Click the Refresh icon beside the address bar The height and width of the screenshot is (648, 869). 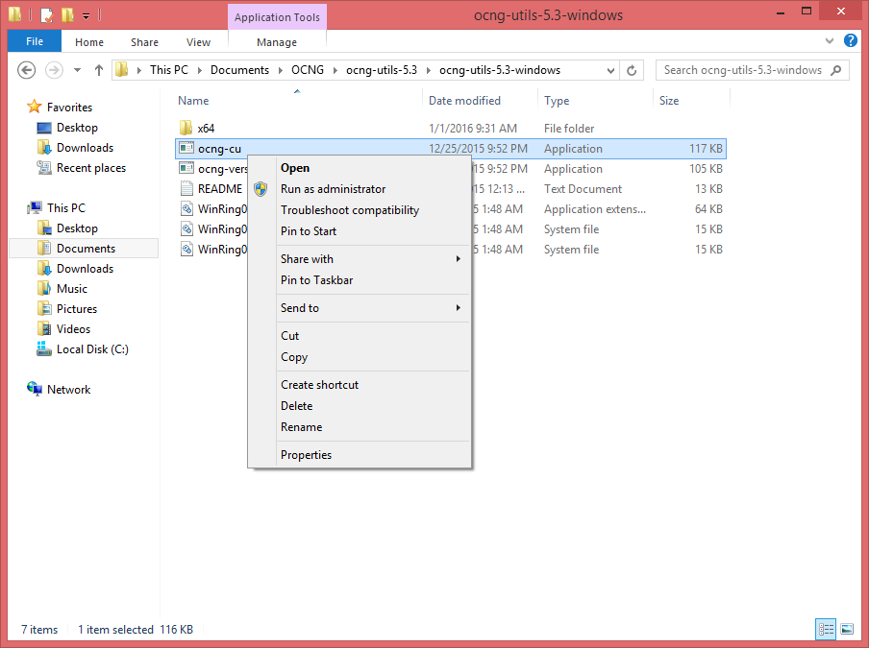[632, 70]
